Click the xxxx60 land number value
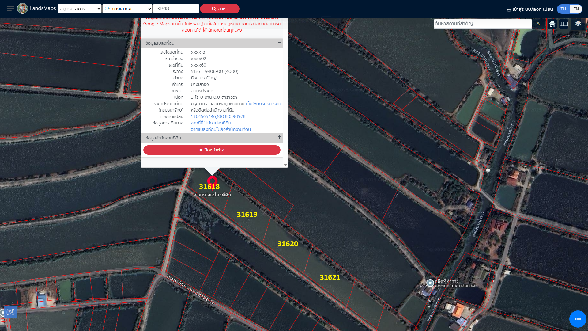 click(x=198, y=65)
